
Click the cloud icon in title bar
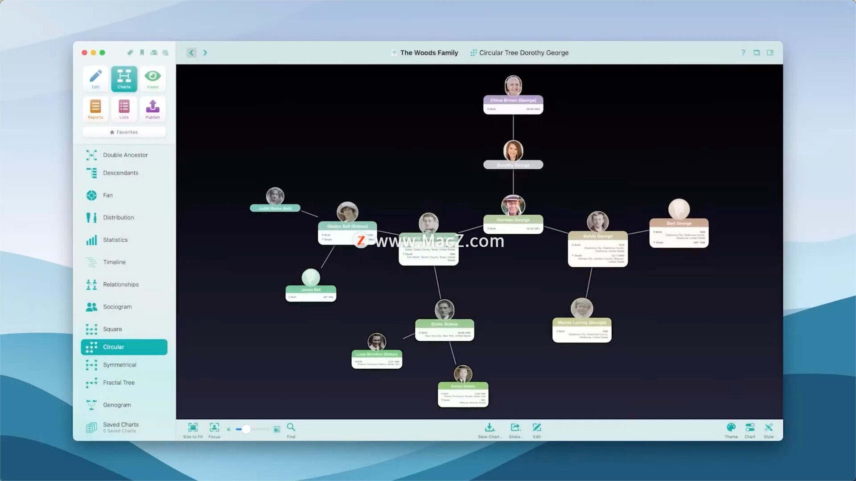tap(154, 53)
